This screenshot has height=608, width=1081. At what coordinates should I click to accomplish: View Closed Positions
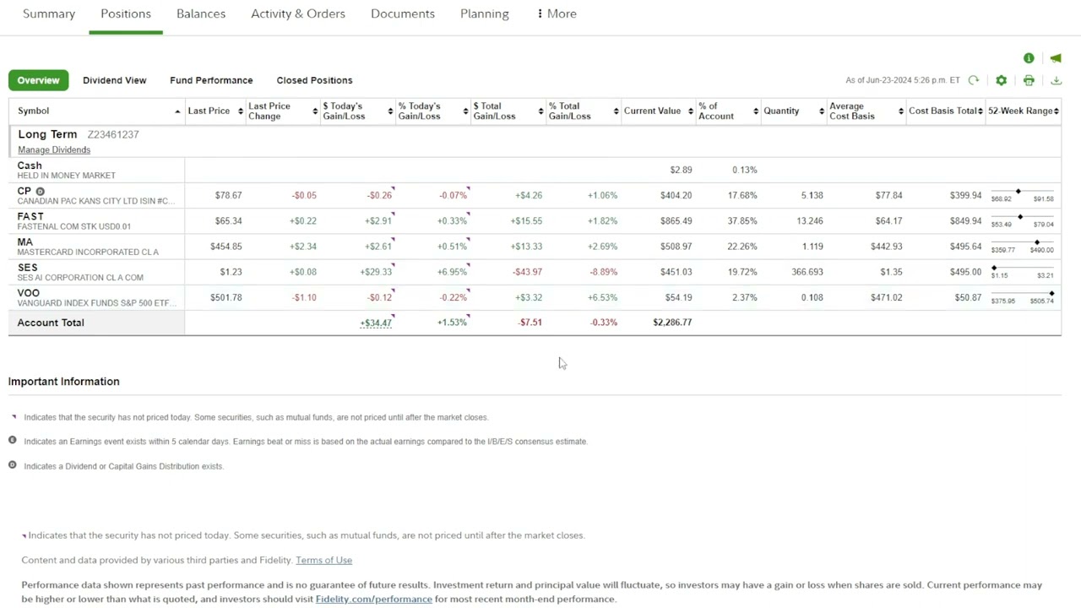click(314, 80)
